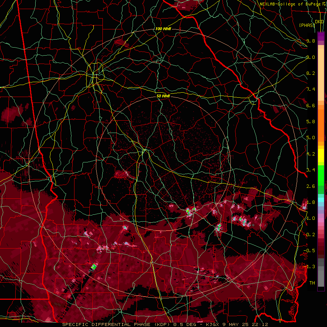Select the 2.6 legend value

pyautogui.click(x=311, y=186)
